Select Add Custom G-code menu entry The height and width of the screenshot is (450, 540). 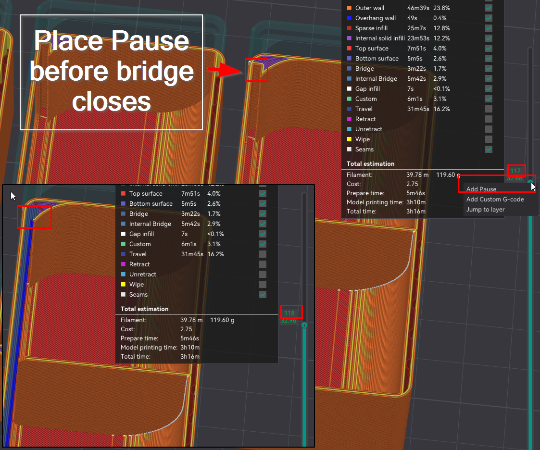coord(495,200)
